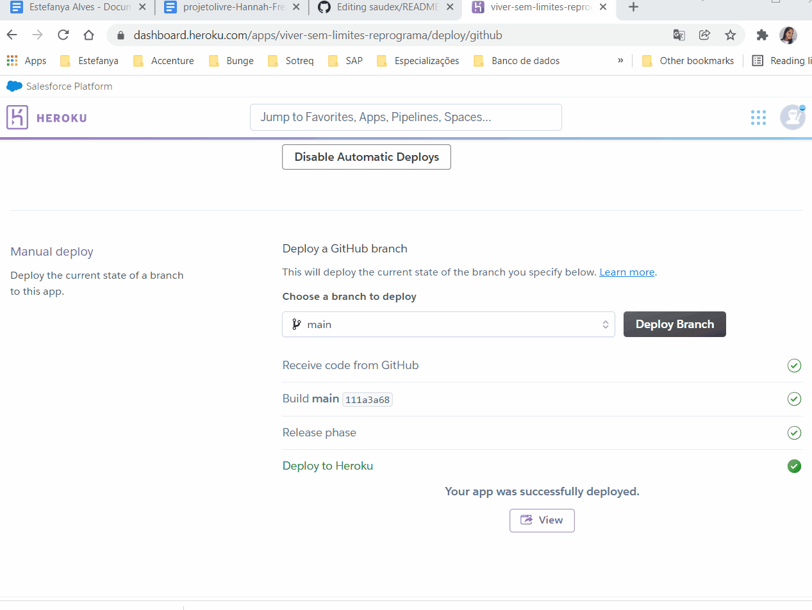Open a new browser tab
The width and height of the screenshot is (812, 610).
click(x=633, y=8)
